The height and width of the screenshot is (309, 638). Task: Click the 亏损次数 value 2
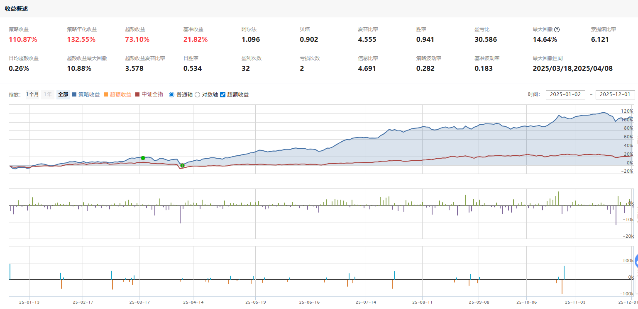click(x=302, y=69)
